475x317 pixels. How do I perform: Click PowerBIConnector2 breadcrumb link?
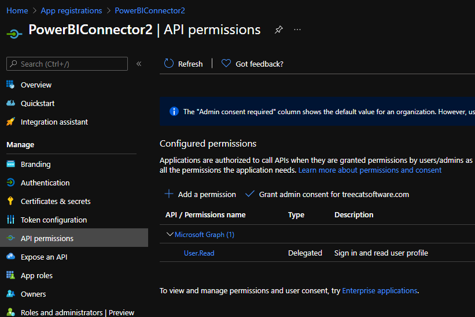point(150,10)
